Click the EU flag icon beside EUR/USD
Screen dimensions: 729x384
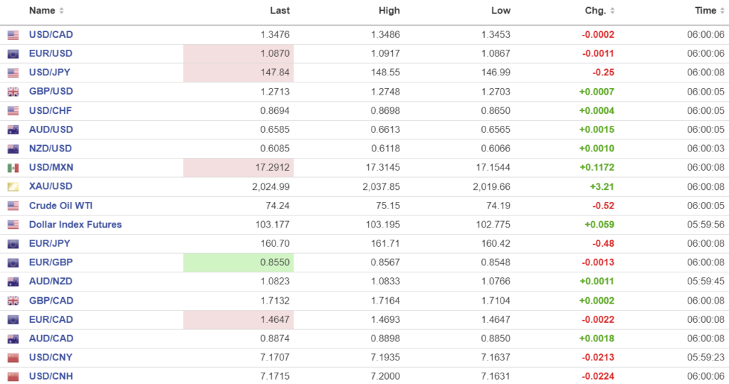tap(14, 54)
